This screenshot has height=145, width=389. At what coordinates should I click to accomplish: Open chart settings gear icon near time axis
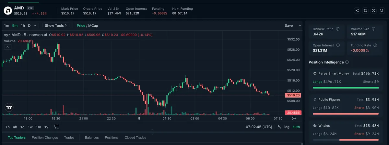(x=294, y=118)
